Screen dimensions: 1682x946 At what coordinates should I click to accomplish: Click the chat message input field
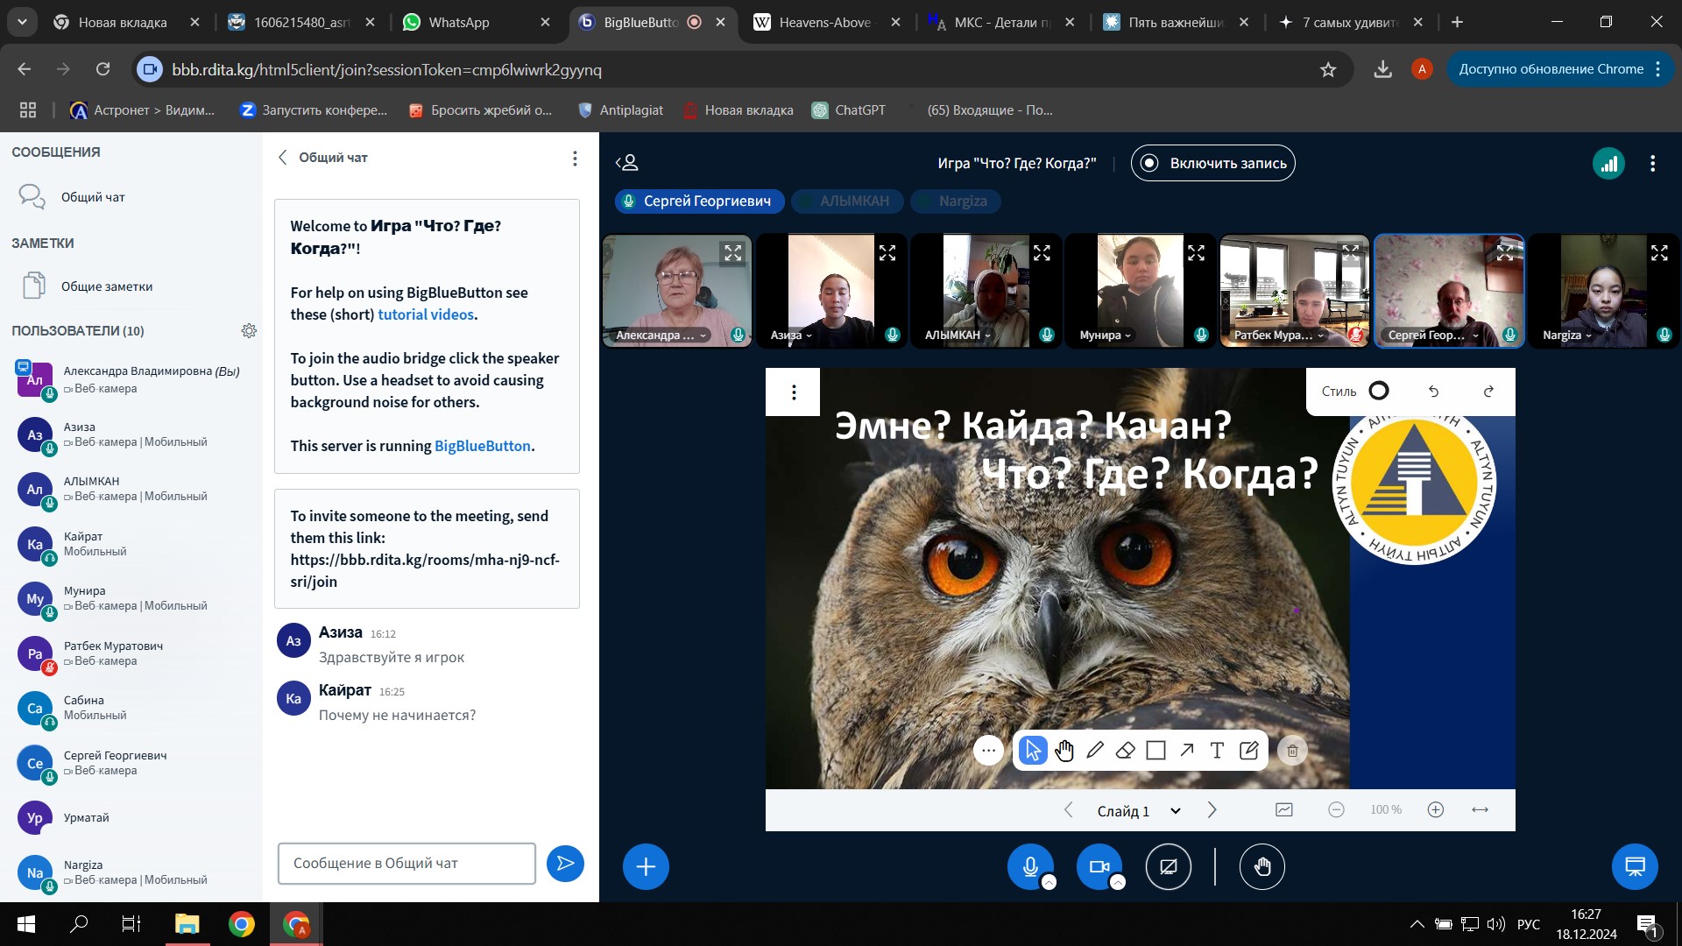(x=406, y=864)
